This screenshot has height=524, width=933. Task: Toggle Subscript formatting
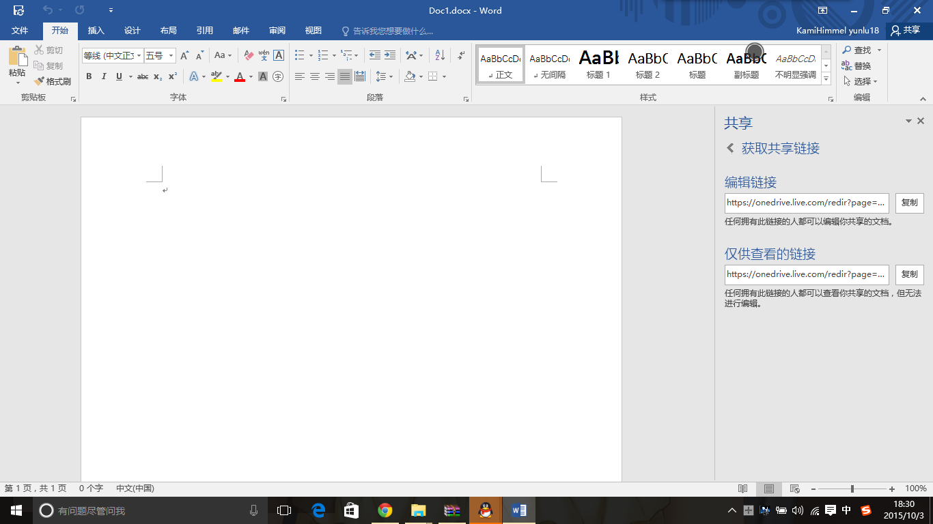(x=158, y=76)
